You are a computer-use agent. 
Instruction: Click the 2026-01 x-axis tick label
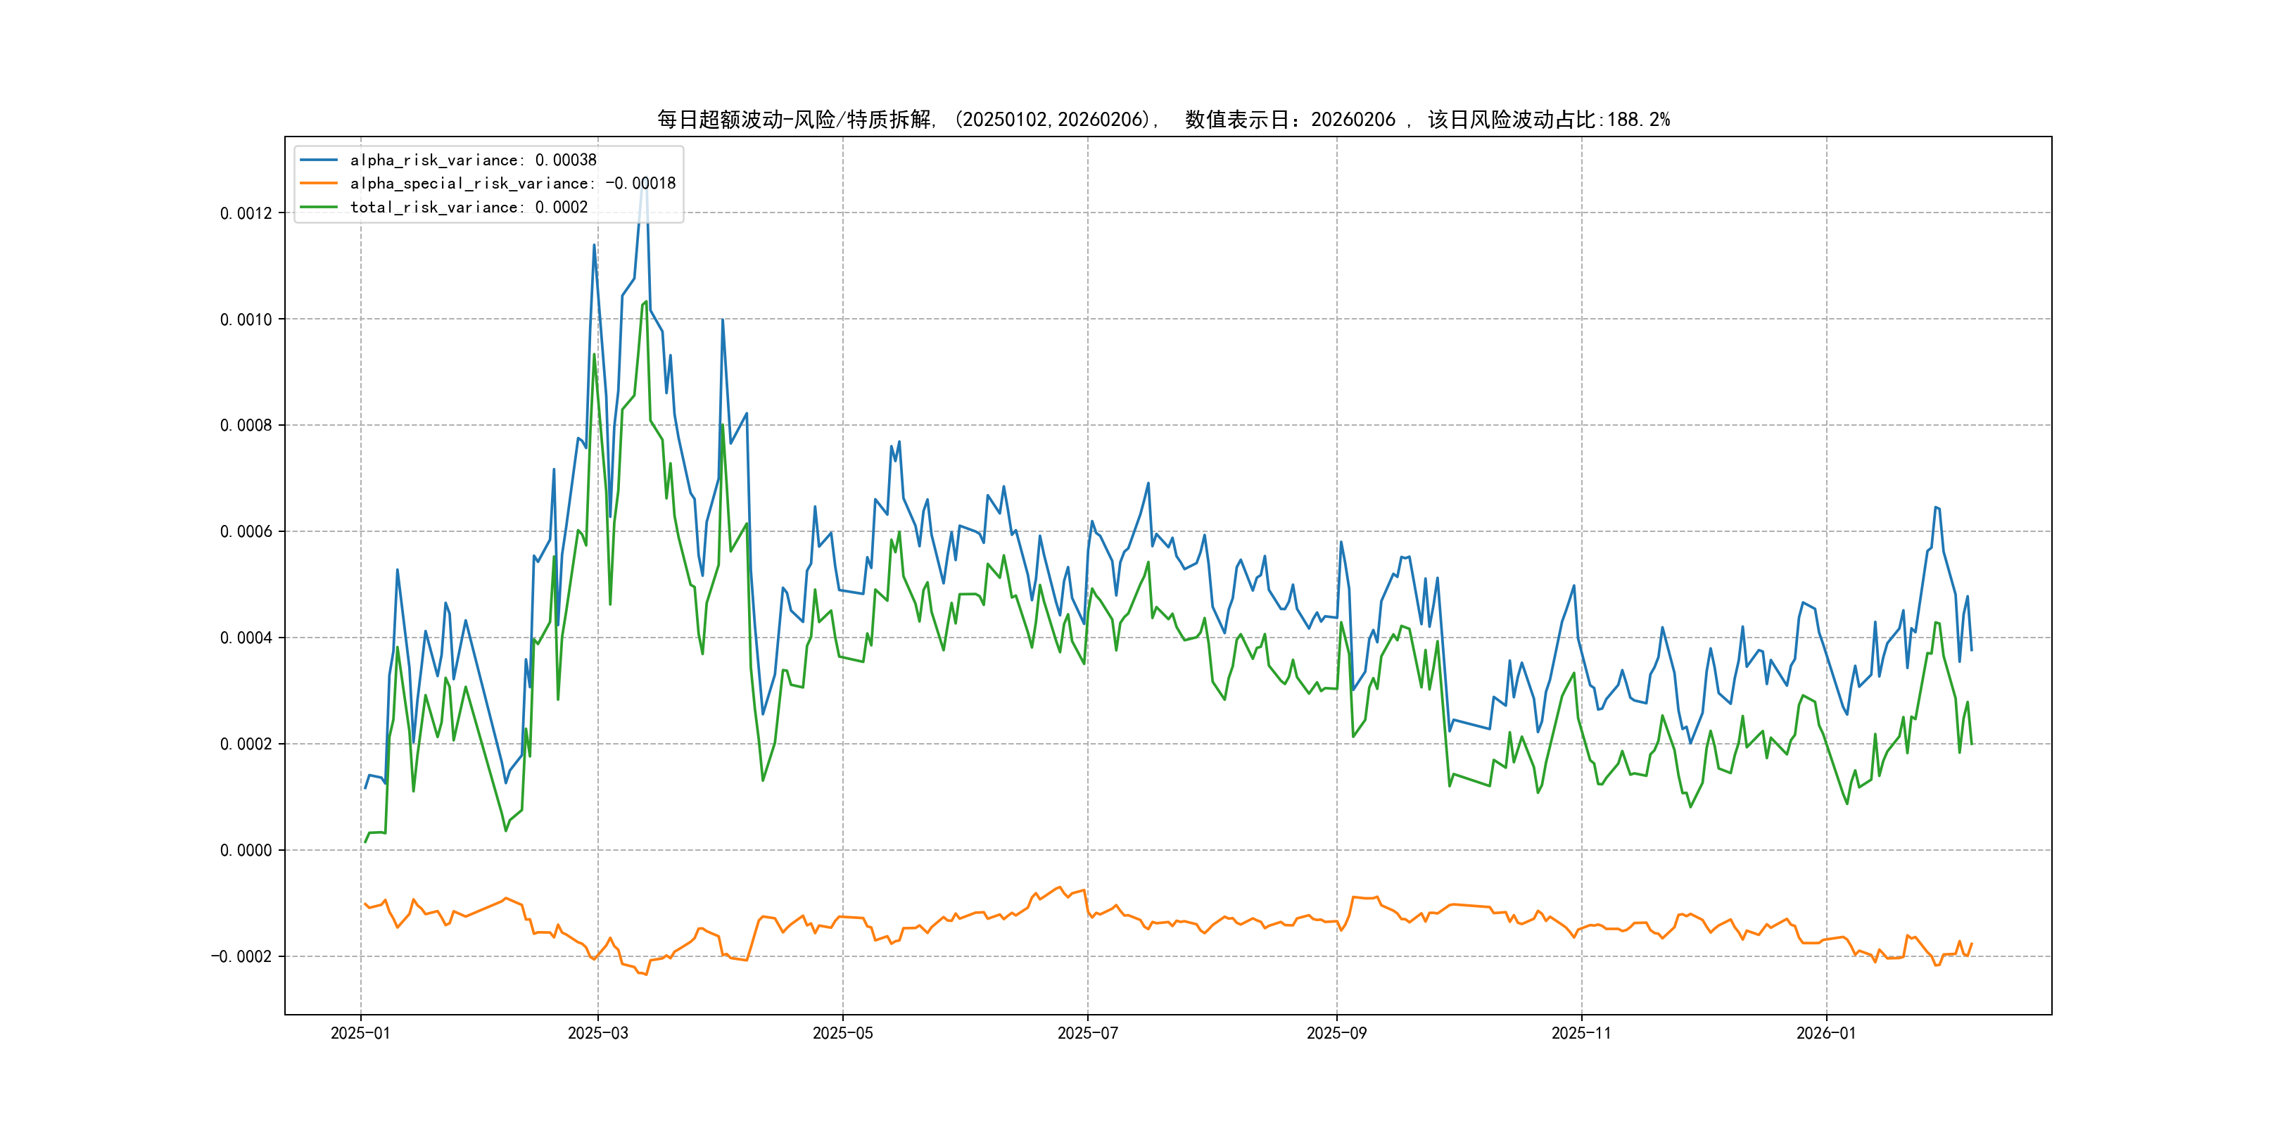click(1826, 1033)
